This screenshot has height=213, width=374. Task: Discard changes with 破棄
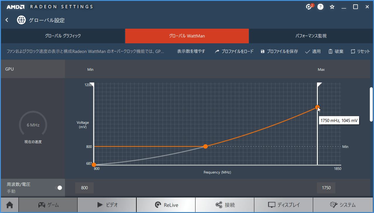pos(336,51)
